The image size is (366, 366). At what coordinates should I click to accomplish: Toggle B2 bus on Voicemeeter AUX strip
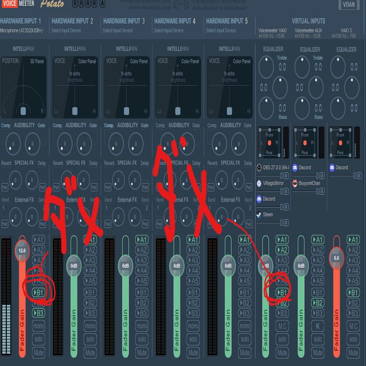[x=318, y=303]
